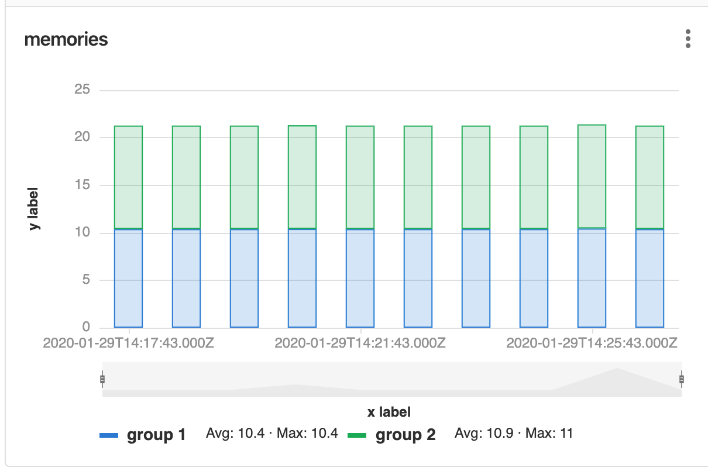This screenshot has height=467, width=708.
Task: Toggle the group 1 series via legend label
Action: [156, 435]
